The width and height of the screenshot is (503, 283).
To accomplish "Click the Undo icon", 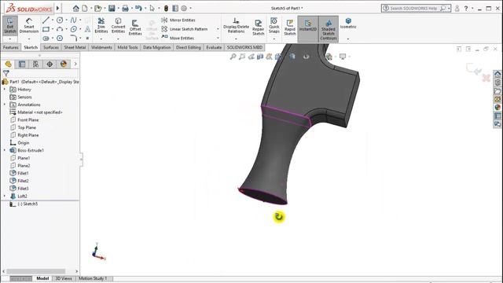I will pyautogui.click(x=138, y=9).
